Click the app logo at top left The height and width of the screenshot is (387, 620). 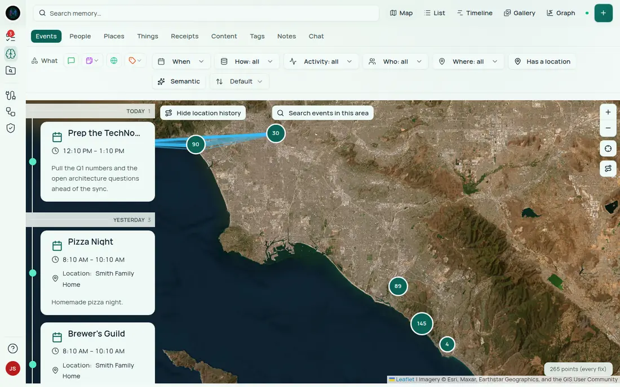pyautogui.click(x=12, y=13)
